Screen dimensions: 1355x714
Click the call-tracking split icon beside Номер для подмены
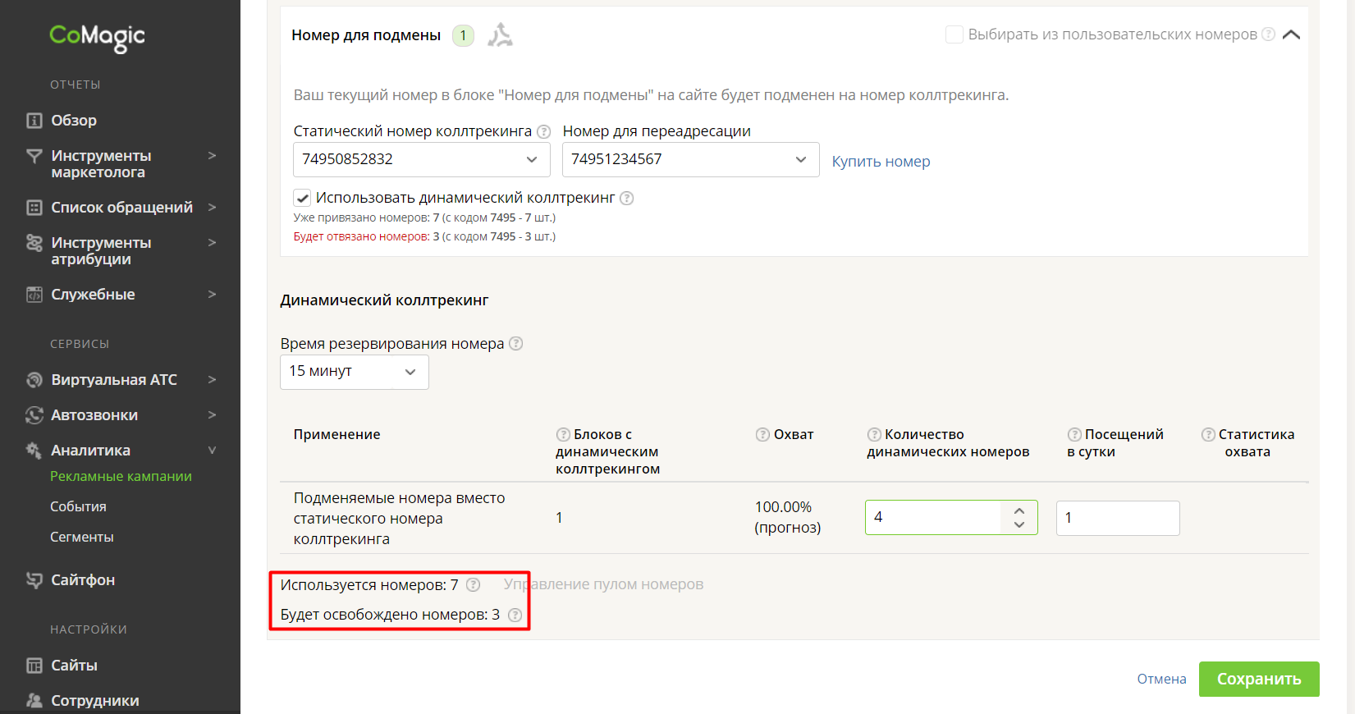click(500, 35)
